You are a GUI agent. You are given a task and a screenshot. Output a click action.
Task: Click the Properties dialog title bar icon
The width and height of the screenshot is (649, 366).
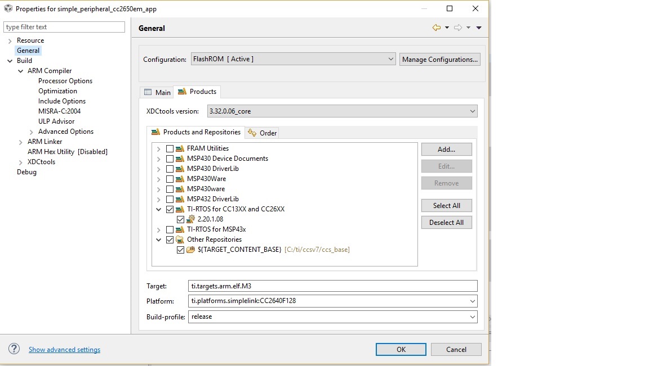click(8, 8)
